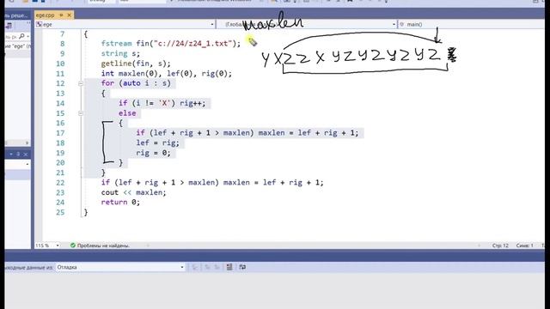550x309 pixels.
Task: Collapse the else block at line 15
Action: click(81, 113)
